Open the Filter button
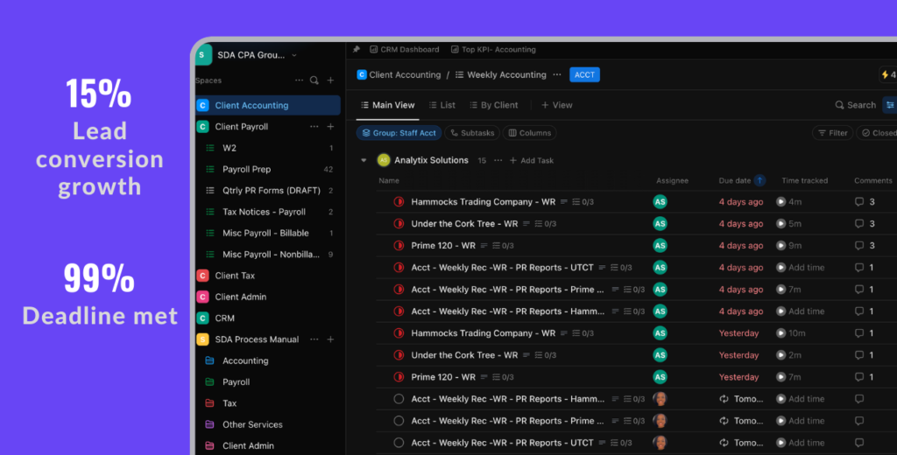897x455 pixels. pyautogui.click(x=832, y=133)
